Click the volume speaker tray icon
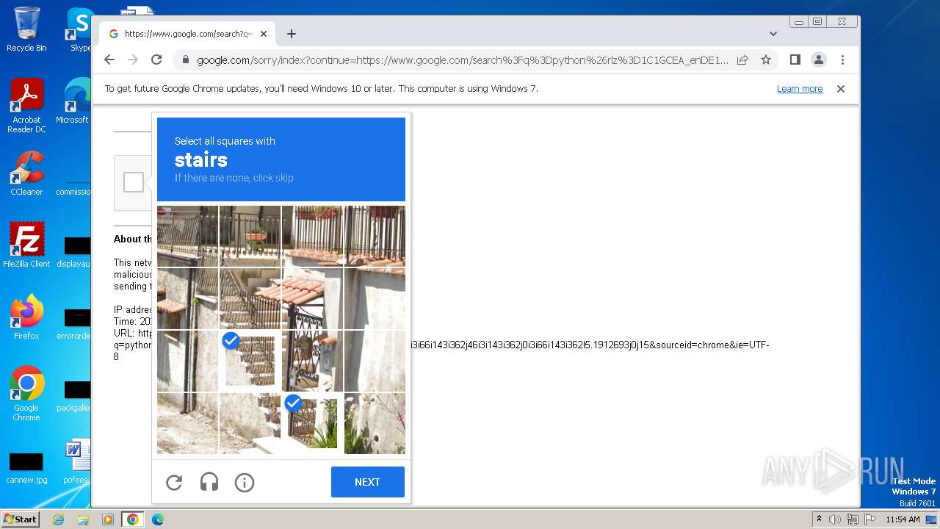 coord(835,519)
